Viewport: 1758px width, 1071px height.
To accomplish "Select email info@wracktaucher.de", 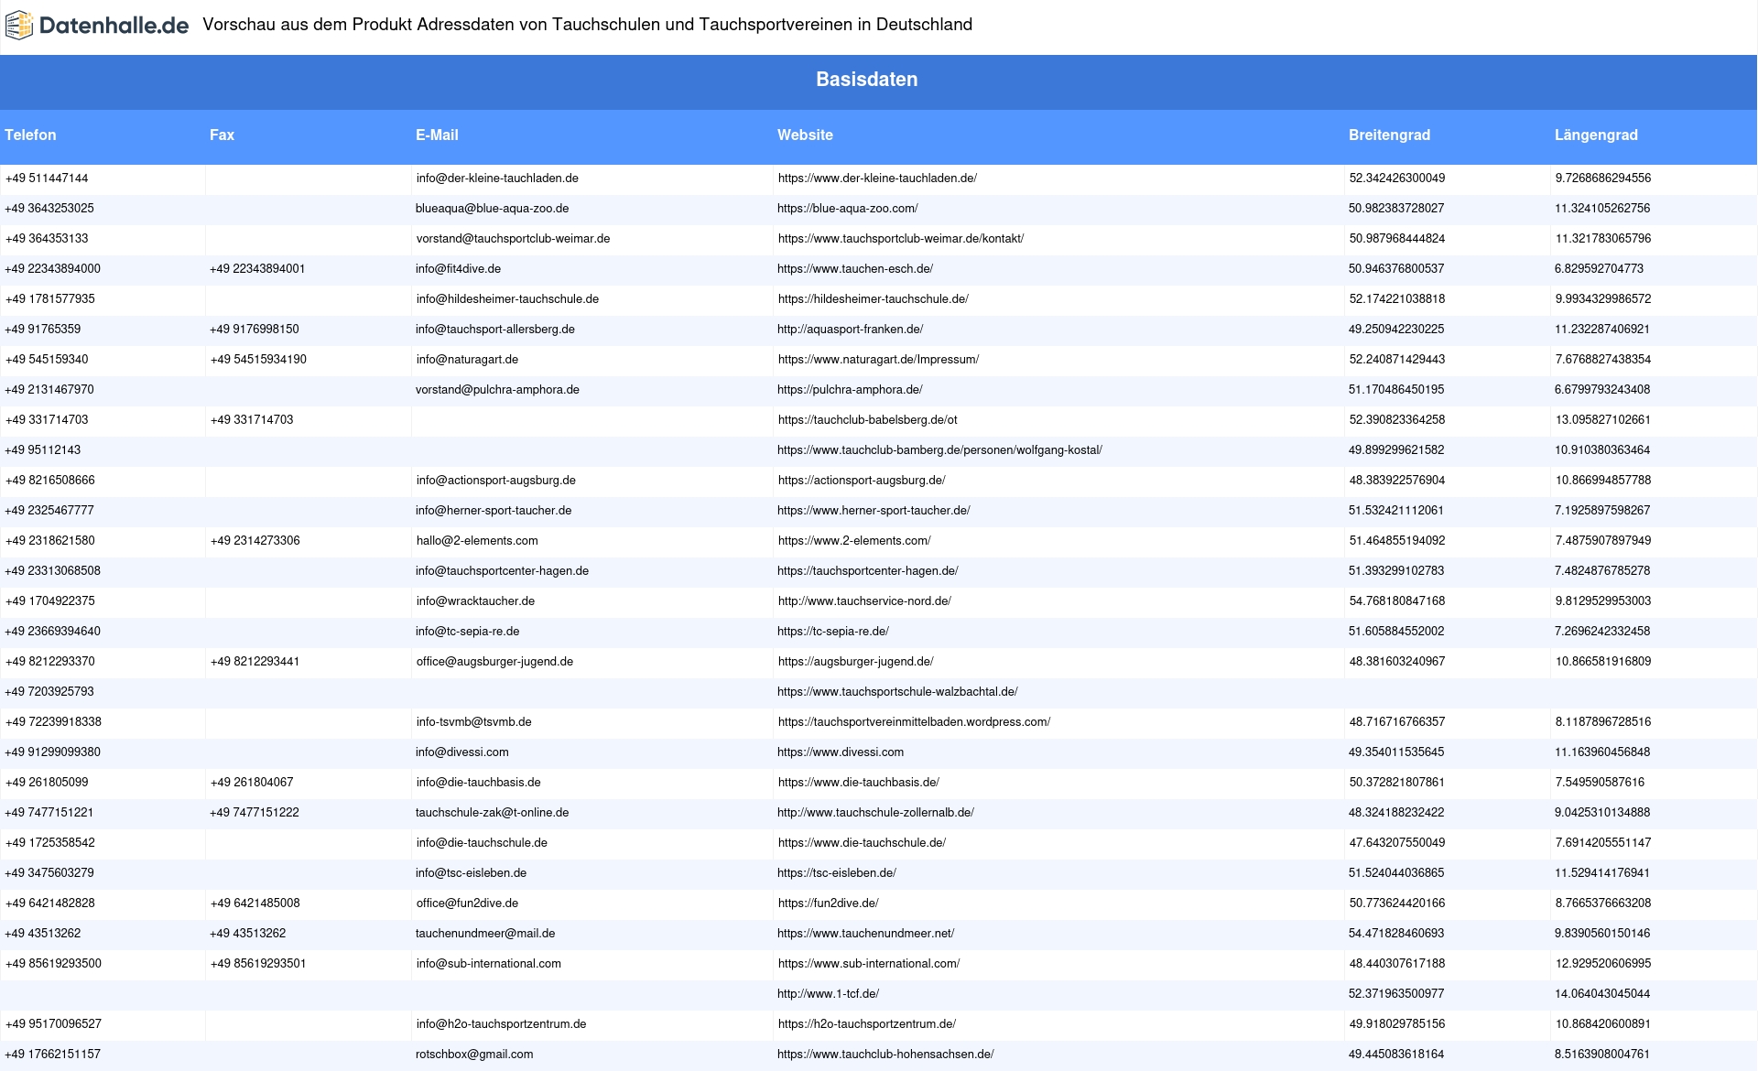I will pos(475,601).
